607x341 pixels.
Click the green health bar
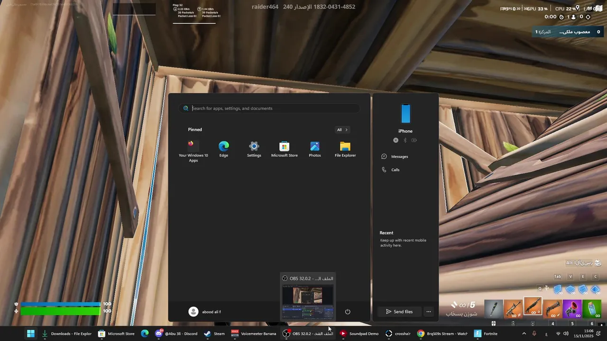pyautogui.click(x=60, y=311)
